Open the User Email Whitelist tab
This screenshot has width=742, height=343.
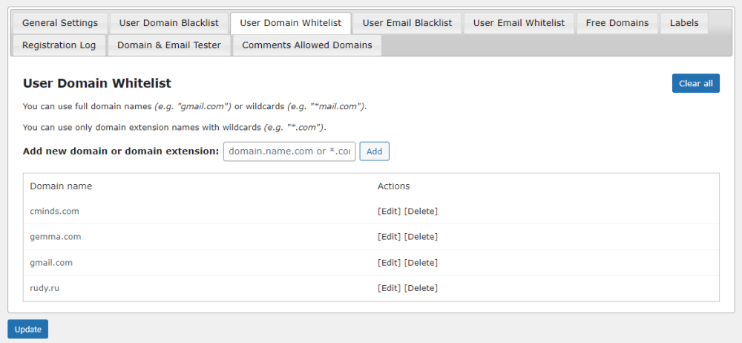(x=519, y=23)
